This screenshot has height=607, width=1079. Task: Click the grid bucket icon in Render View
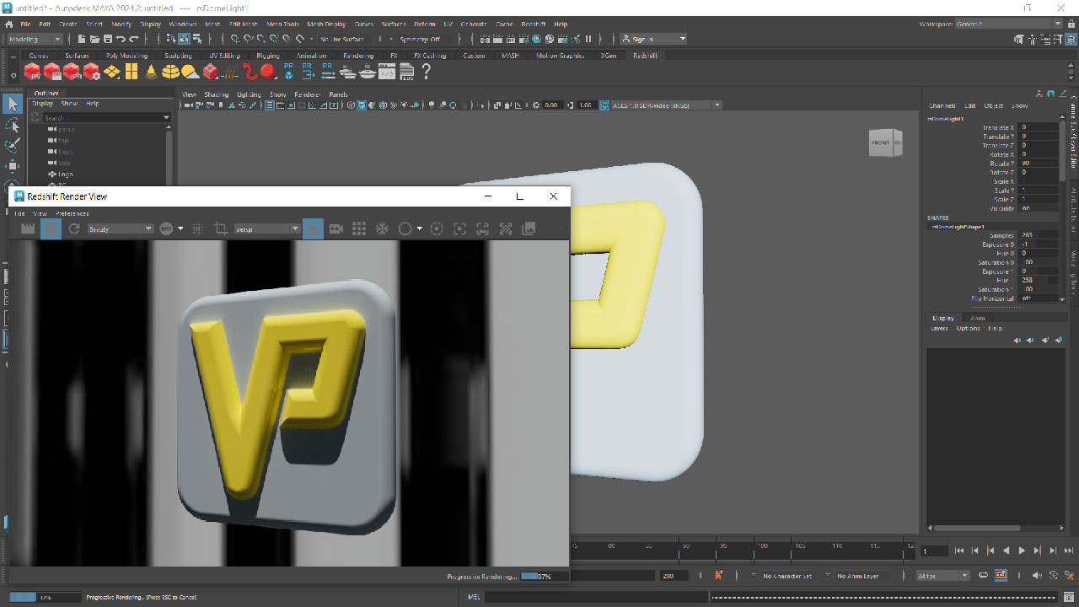[x=358, y=228]
